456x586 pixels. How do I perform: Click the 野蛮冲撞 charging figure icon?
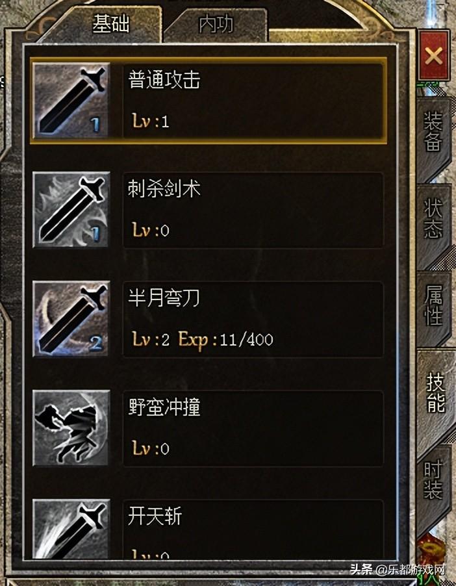(71, 428)
